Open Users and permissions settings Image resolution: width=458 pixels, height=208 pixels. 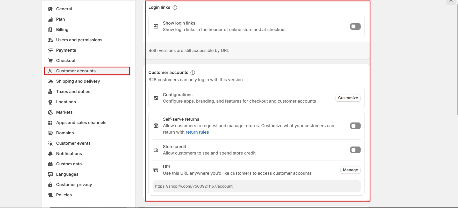(x=79, y=40)
